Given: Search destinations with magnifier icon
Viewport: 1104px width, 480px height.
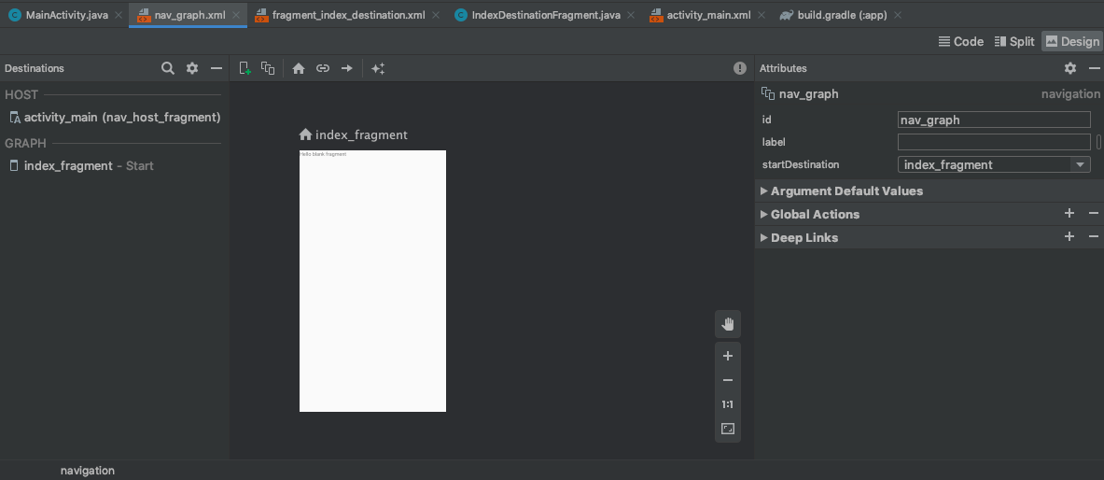Looking at the screenshot, I should click(168, 68).
